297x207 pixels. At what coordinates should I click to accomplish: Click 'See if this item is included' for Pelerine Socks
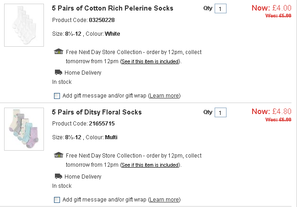150,61
